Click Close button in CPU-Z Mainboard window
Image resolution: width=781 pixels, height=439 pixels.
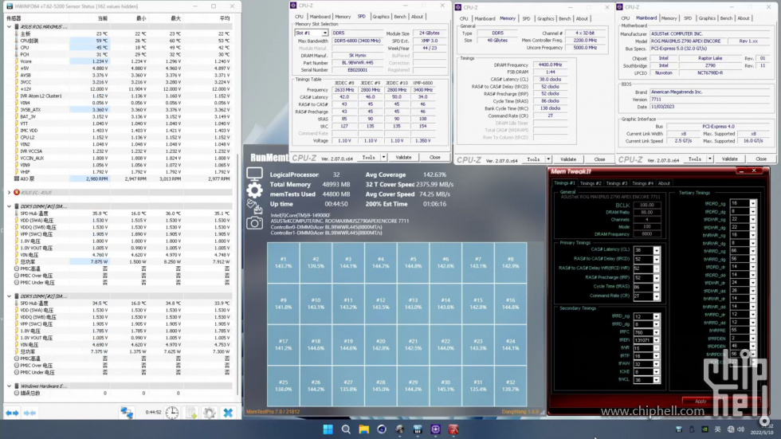pos(761,159)
